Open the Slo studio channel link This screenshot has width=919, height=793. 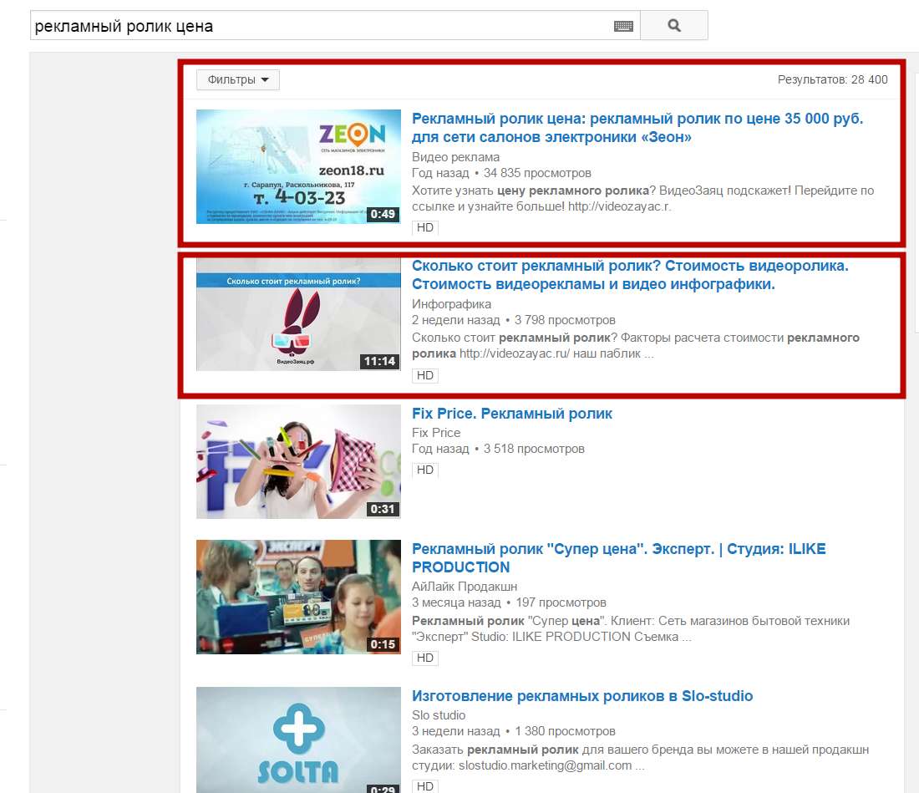coord(439,715)
